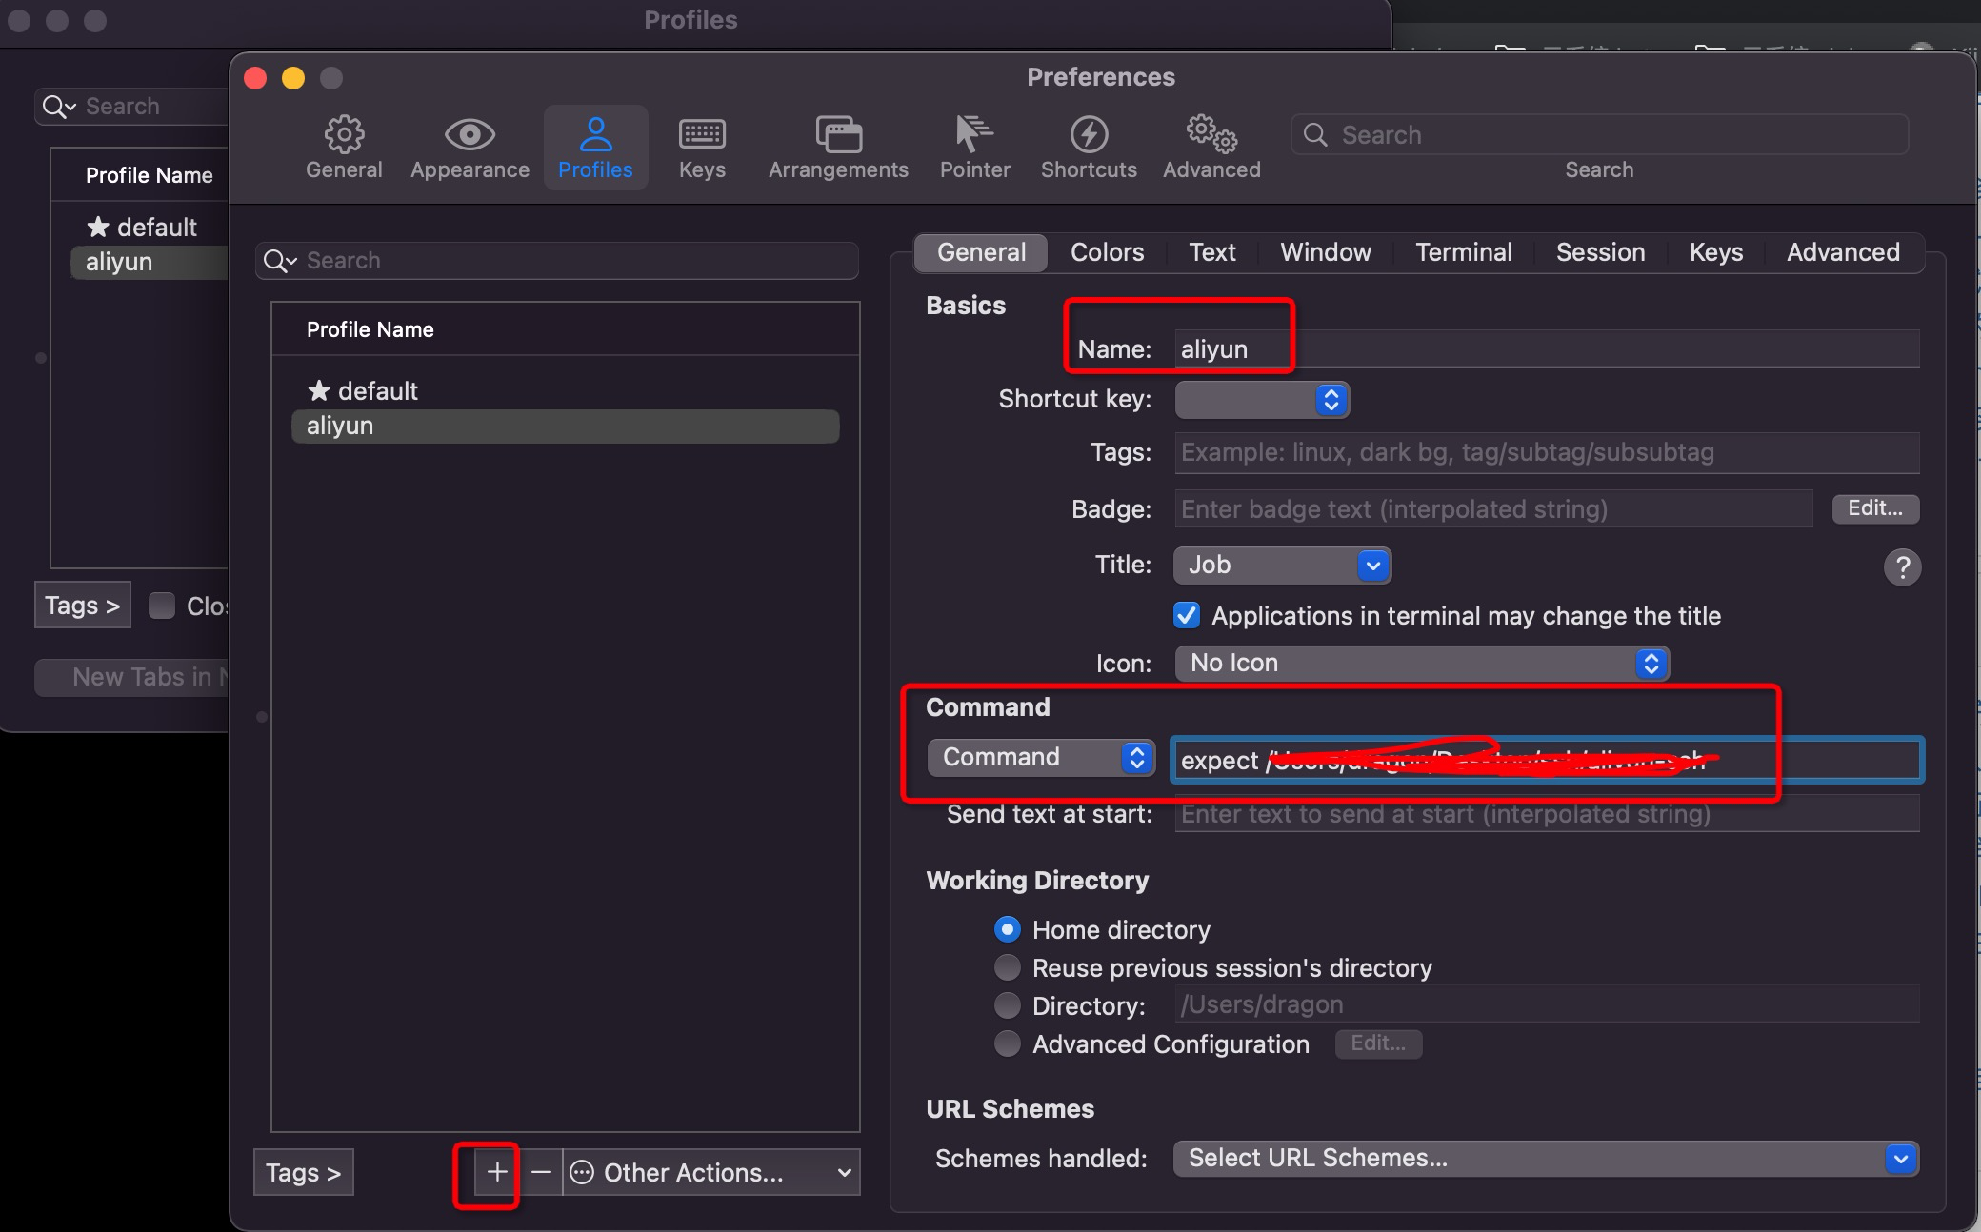Select the Advanced Configuration radio button

pyautogui.click(x=1008, y=1044)
